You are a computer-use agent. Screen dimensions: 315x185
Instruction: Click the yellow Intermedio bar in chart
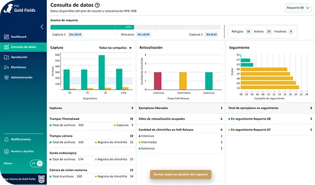pyautogui.click(x=183, y=80)
